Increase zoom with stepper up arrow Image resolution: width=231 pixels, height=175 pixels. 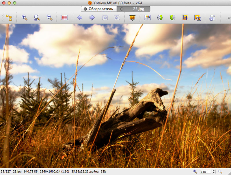[214, 171]
